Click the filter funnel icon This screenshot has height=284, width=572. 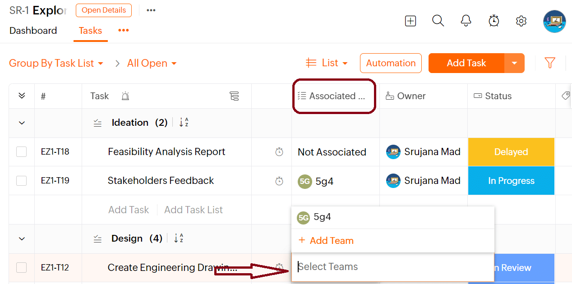(550, 63)
